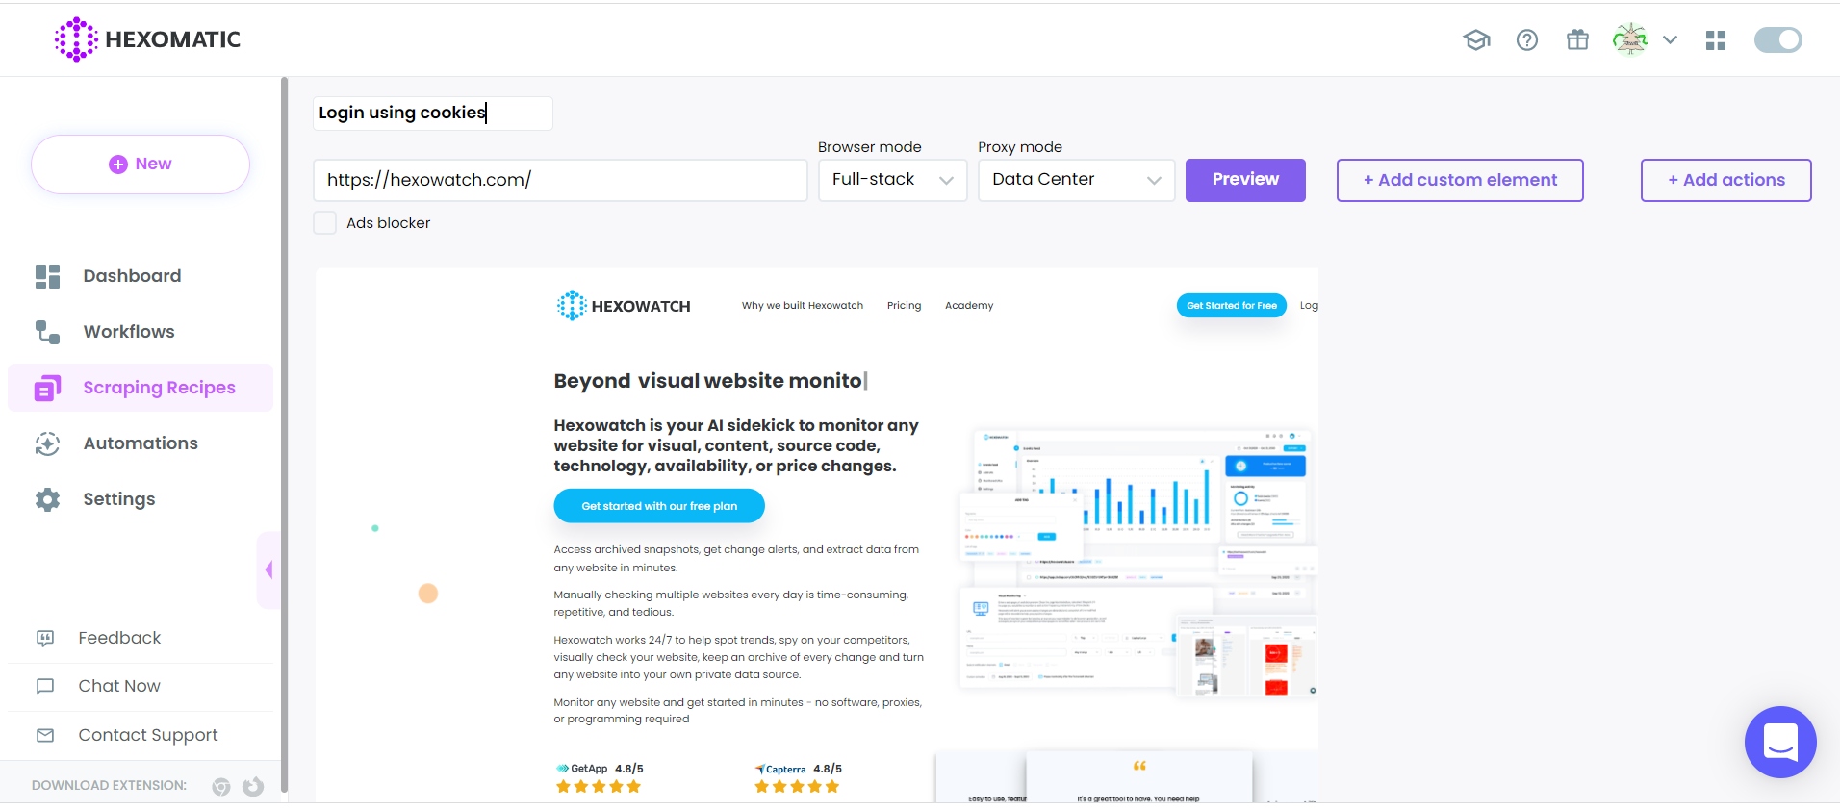Download the Chrome extension icon
The height and width of the screenshot is (810, 1840).
point(221,787)
